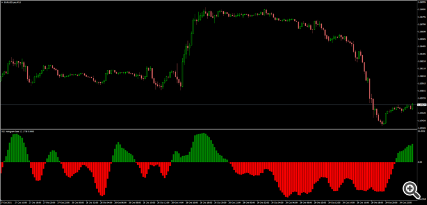
Task: Click the 28 Oct 16:00 time label
Action: click(x=192, y=202)
